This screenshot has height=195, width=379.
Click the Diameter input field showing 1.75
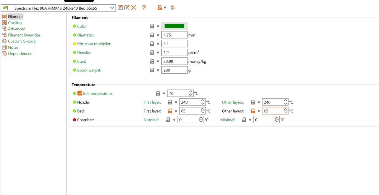point(174,35)
